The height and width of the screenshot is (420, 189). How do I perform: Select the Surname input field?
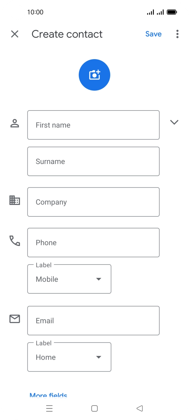coord(93,161)
